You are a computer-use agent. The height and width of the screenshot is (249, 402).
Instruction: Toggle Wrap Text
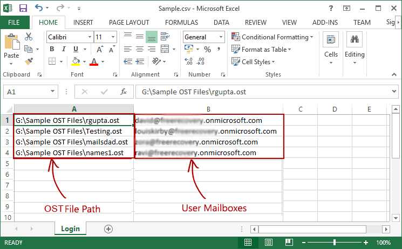[165, 37]
